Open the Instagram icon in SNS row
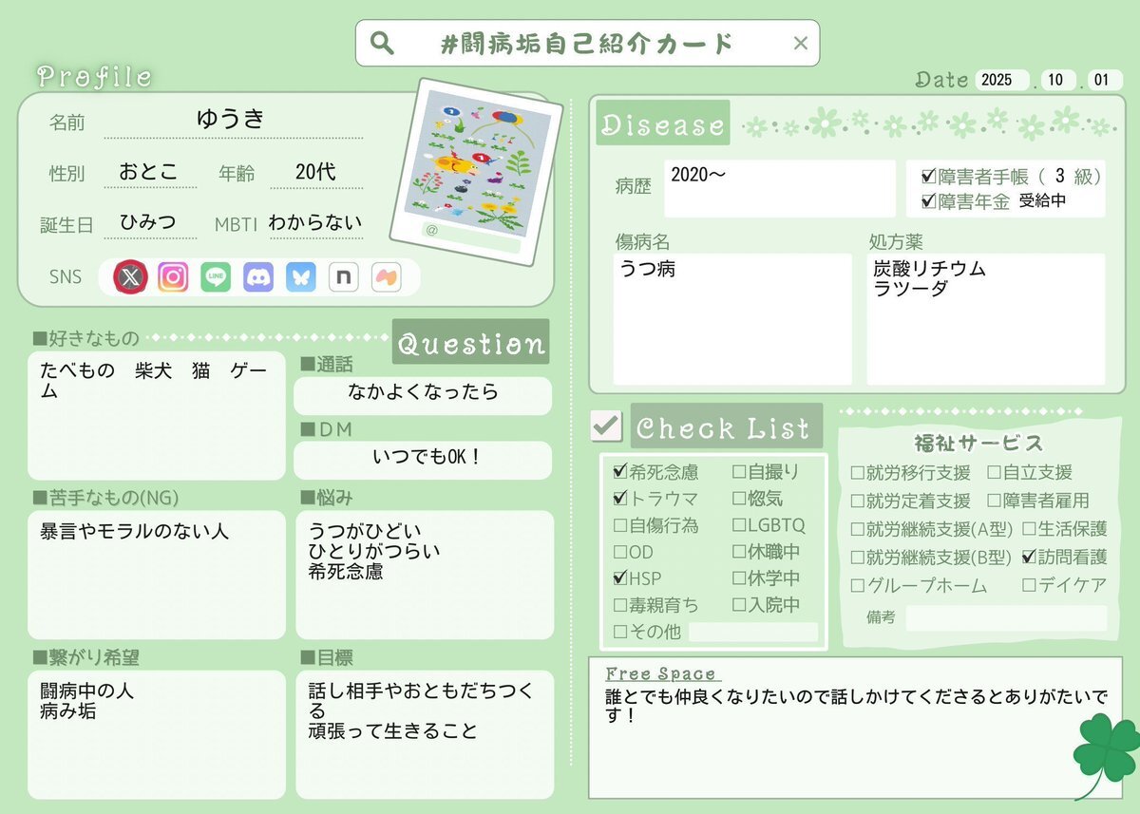This screenshot has height=814, width=1140. pos(173,277)
